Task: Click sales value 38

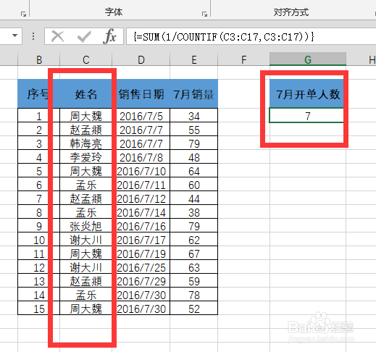Action: pos(194,212)
